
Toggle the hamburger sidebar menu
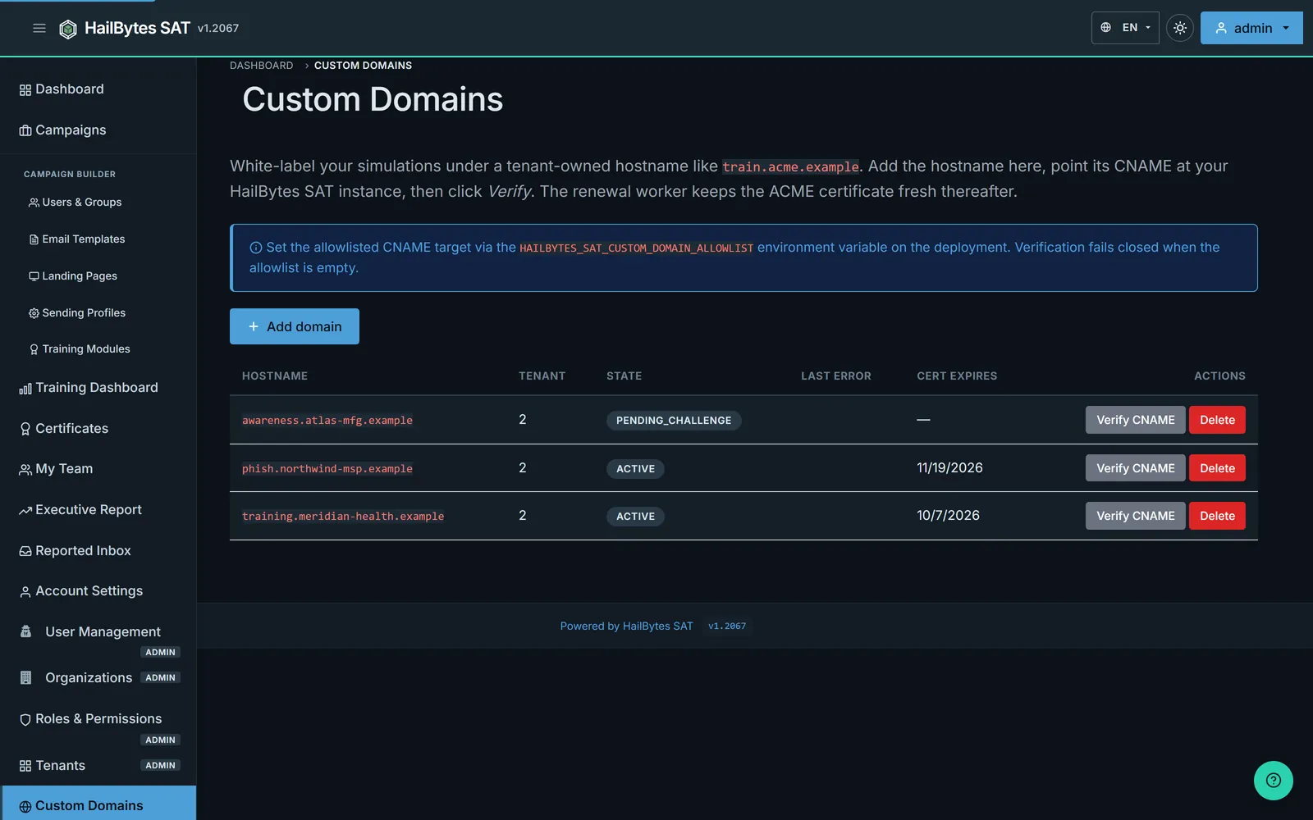[39, 28]
